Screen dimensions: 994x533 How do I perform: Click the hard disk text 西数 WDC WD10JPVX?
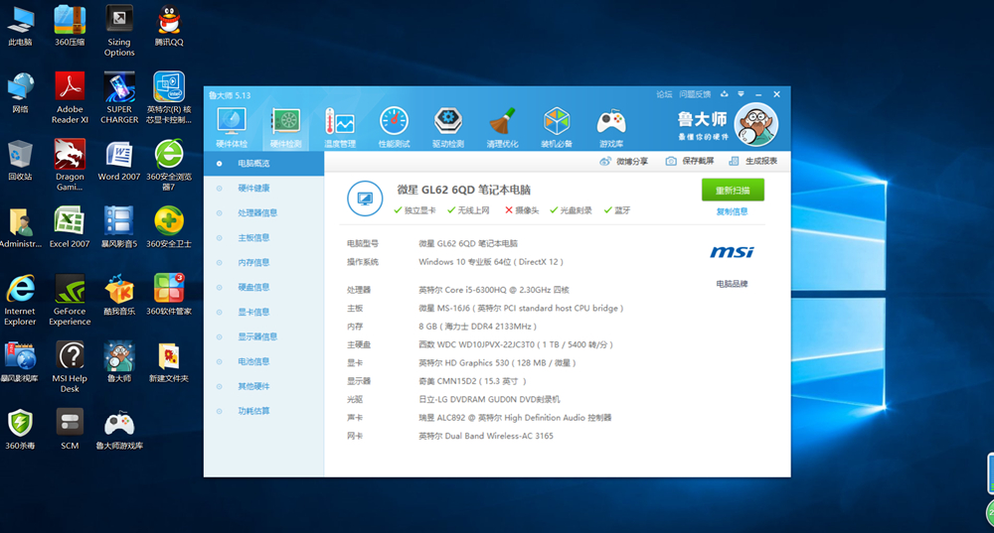pos(515,344)
